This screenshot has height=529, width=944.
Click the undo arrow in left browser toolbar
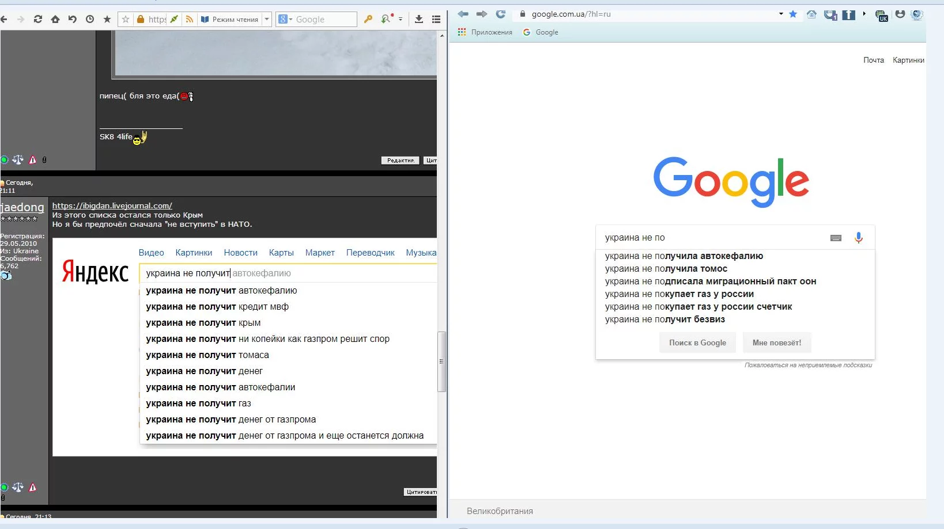click(x=73, y=20)
